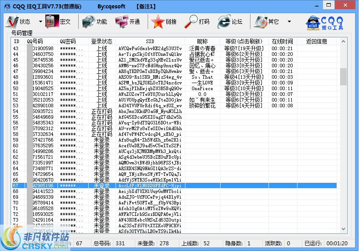
Task: Maximize the CQQ window
Action: pyautogui.click(x=329, y=5)
